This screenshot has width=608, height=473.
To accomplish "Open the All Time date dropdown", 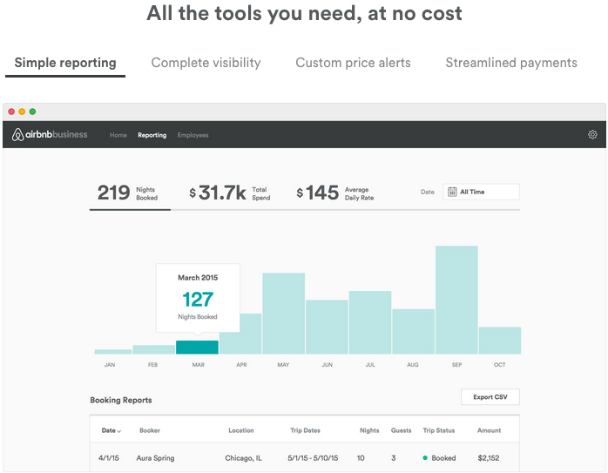I will coord(481,192).
